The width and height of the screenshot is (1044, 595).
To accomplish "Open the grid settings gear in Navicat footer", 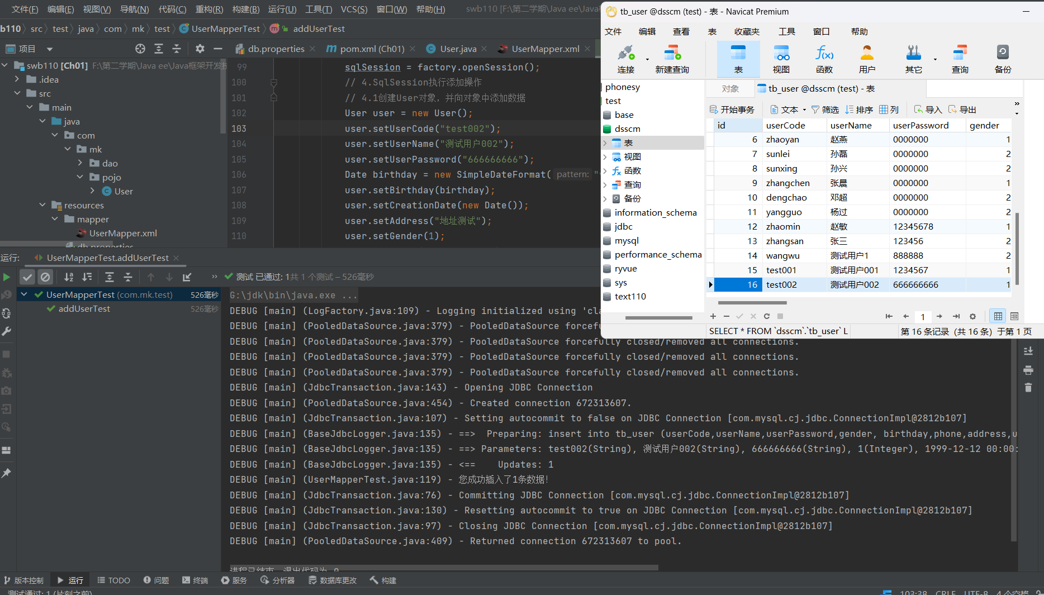I will [x=972, y=316].
